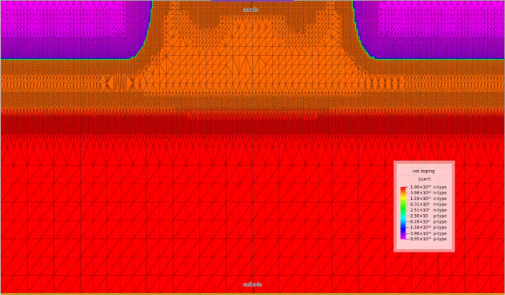Click the (/cm³) units label in legend

click(423, 179)
